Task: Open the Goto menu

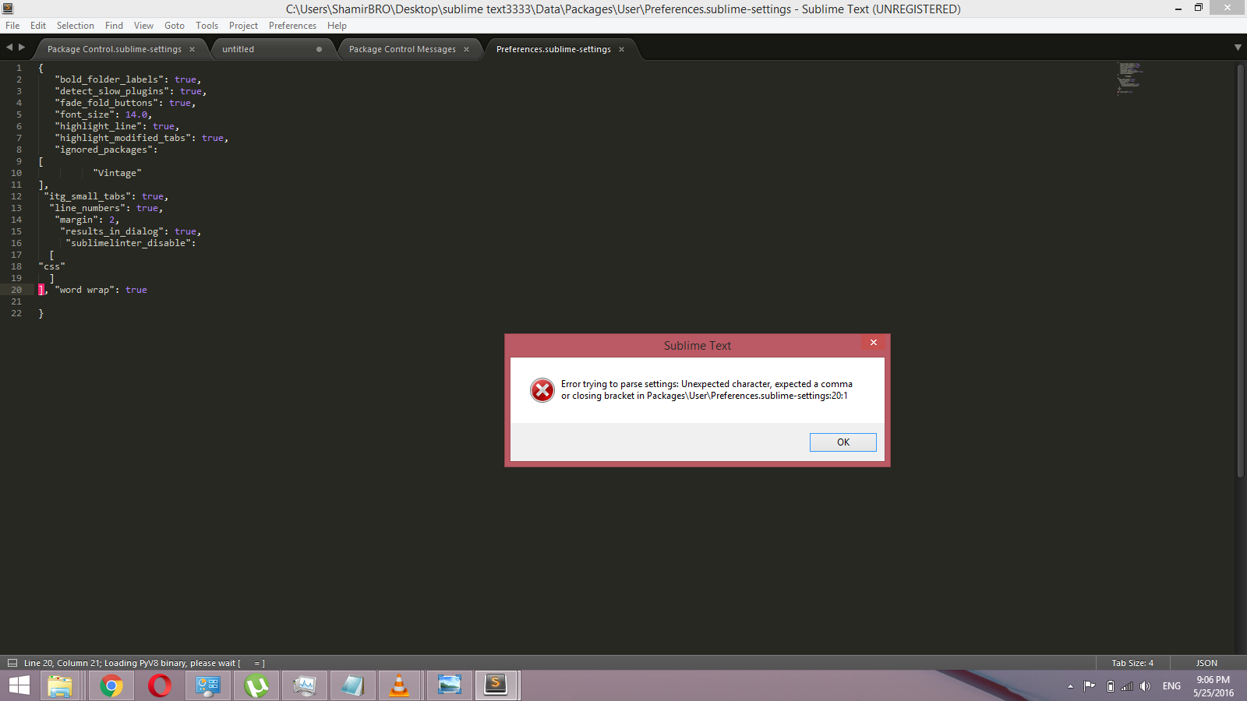Action: click(x=174, y=26)
